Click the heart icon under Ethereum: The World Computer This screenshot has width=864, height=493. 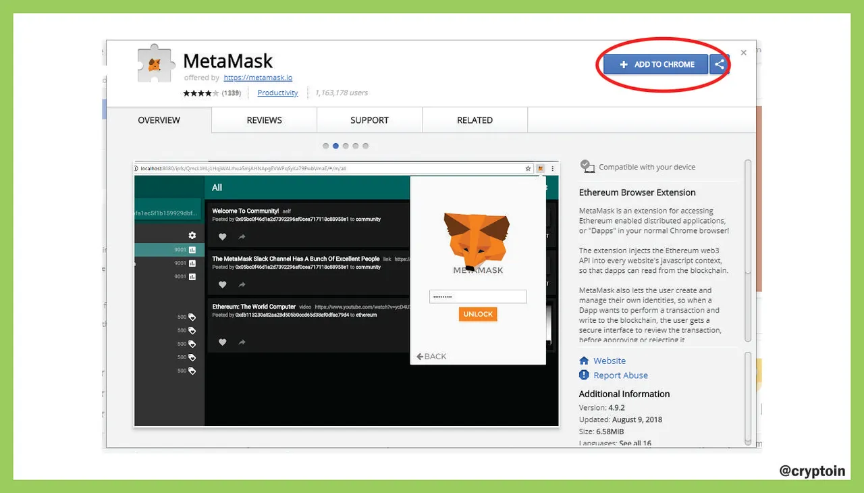(x=222, y=342)
